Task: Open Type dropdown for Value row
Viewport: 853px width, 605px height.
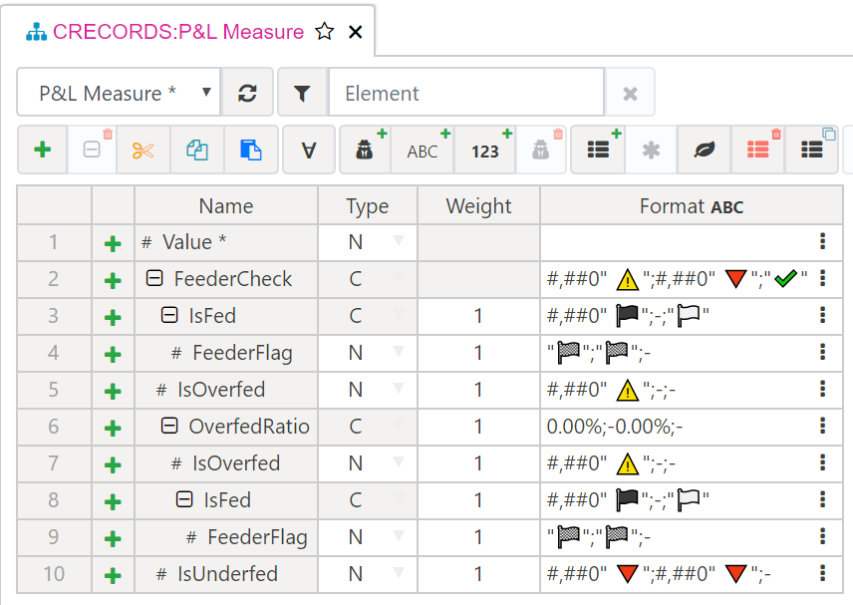Action: (399, 242)
